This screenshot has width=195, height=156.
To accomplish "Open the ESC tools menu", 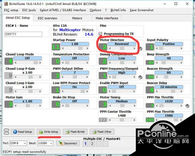I will coord(29,10).
